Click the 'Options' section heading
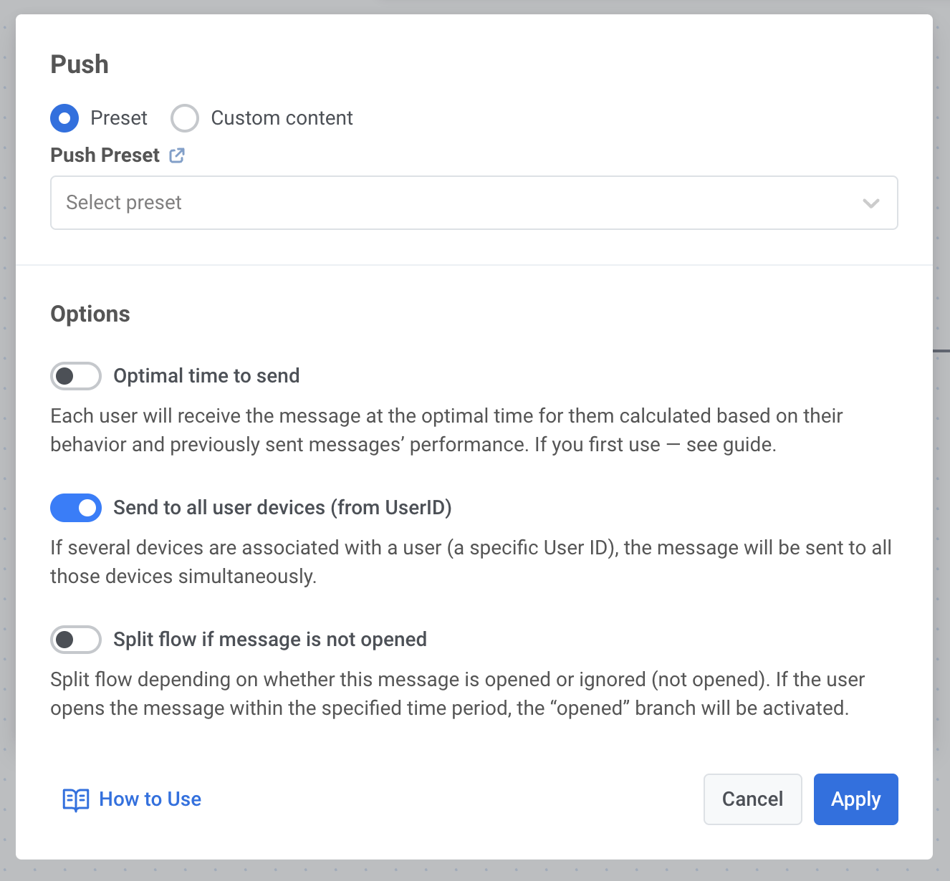The image size is (950, 881). [90, 314]
